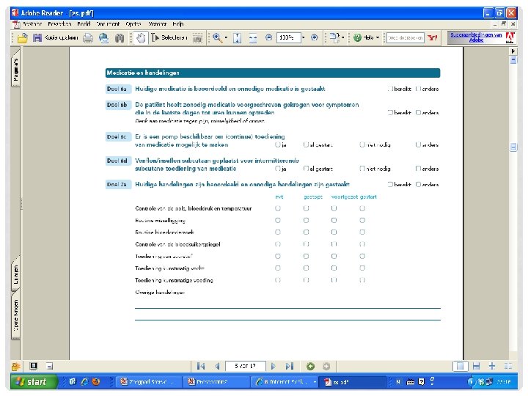Open the Venster menu
The image size is (528, 396).
(158, 24)
